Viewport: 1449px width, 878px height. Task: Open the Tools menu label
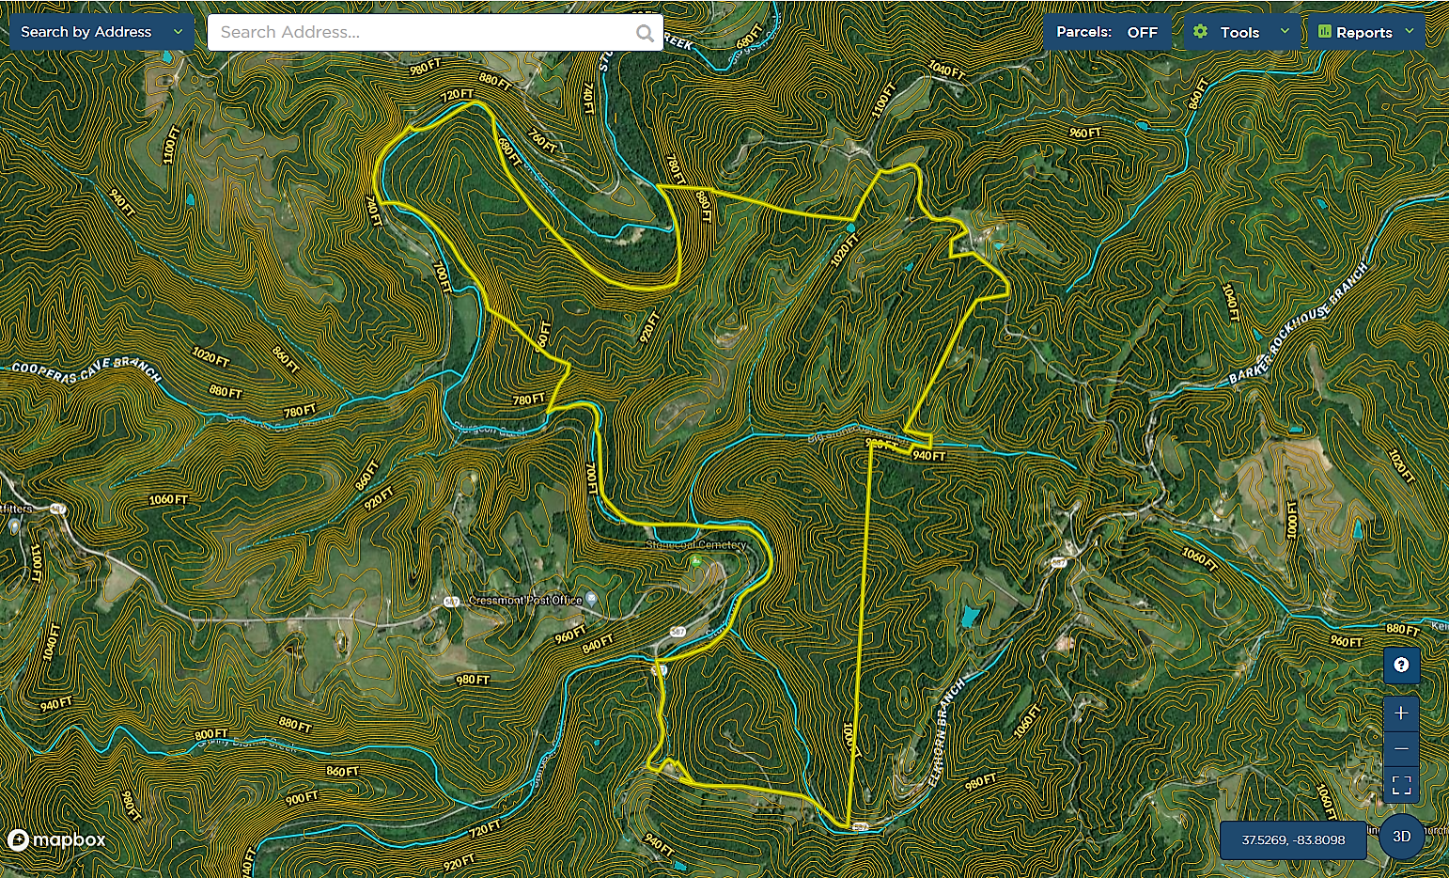[x=1239, y=32]
